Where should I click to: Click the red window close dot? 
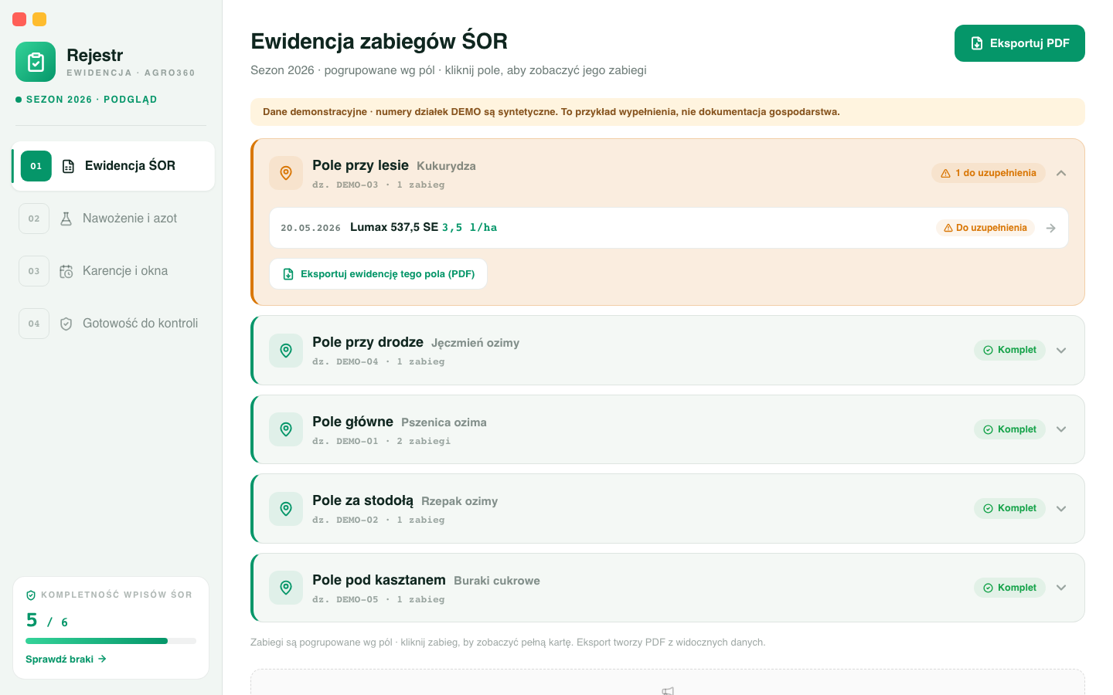pyautogui.click(x=19, y=19)
